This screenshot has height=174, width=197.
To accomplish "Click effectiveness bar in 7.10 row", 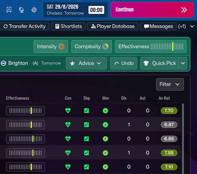I will click(25, 167).
